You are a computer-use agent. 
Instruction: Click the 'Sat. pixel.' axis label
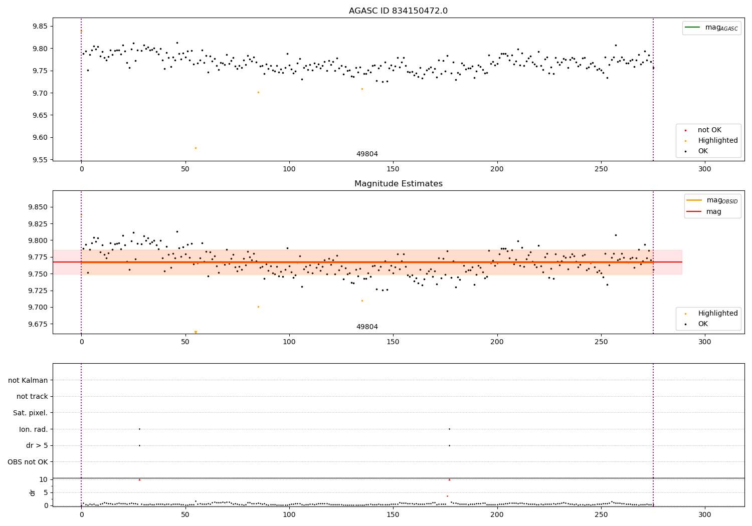[x=31, y=413]
